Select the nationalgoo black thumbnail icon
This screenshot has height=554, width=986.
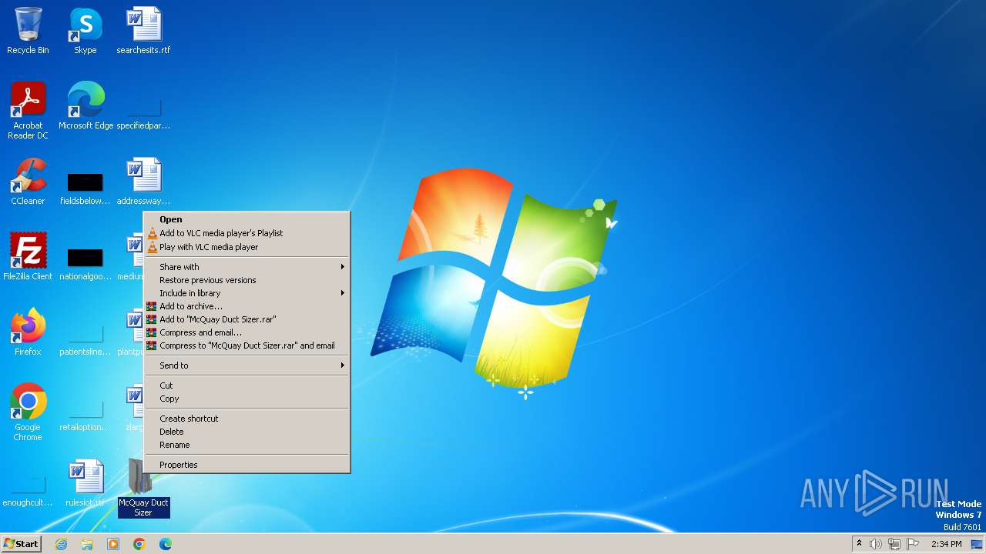click(x=85, y=263)
